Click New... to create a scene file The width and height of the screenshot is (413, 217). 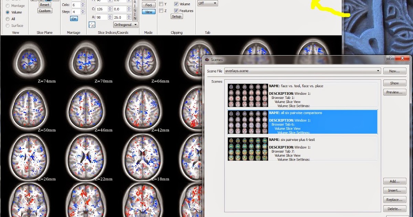[394, 71]
